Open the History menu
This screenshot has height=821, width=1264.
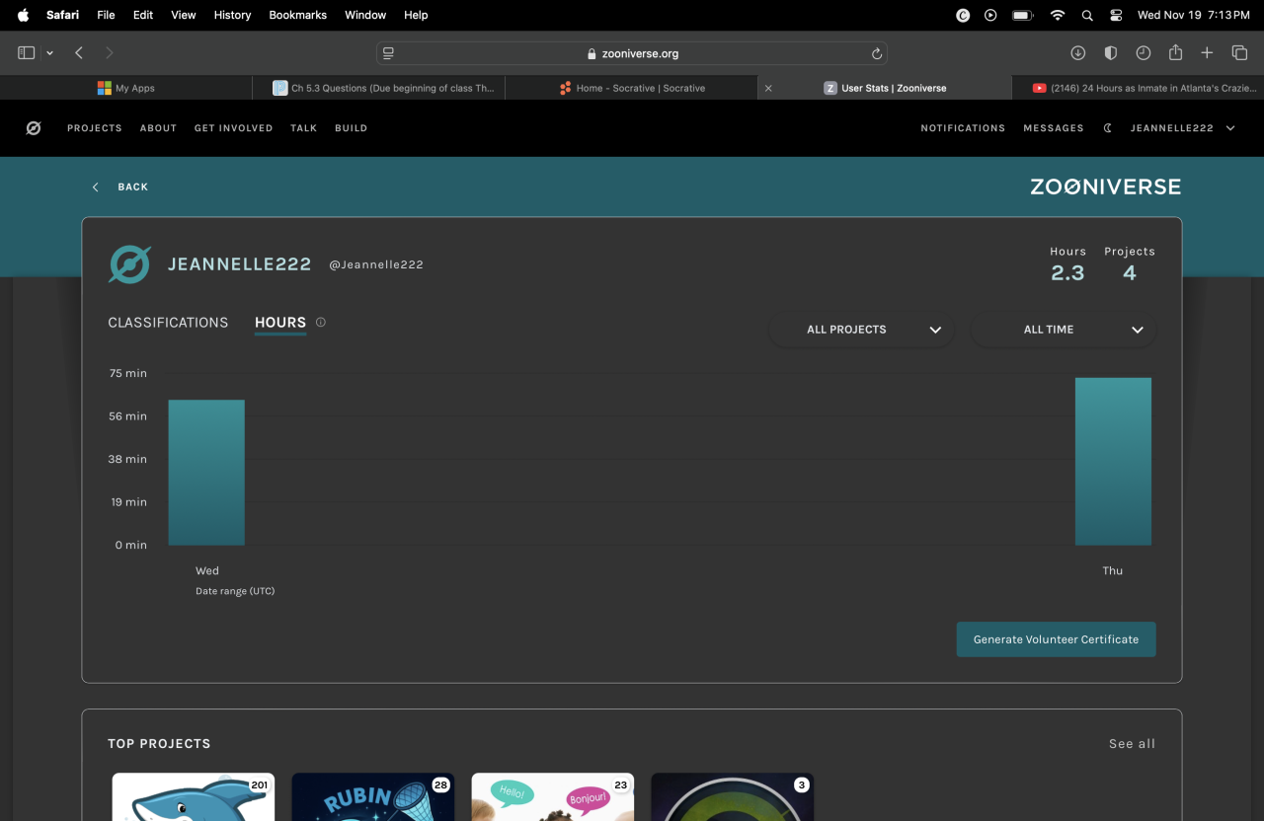tap(233, 15)
